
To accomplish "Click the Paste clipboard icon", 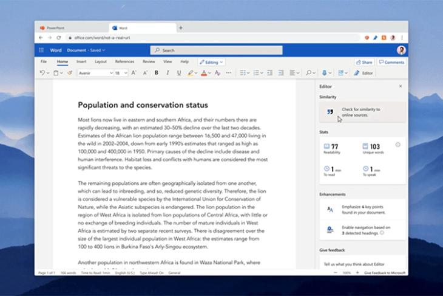I will [x=56, y=73].
